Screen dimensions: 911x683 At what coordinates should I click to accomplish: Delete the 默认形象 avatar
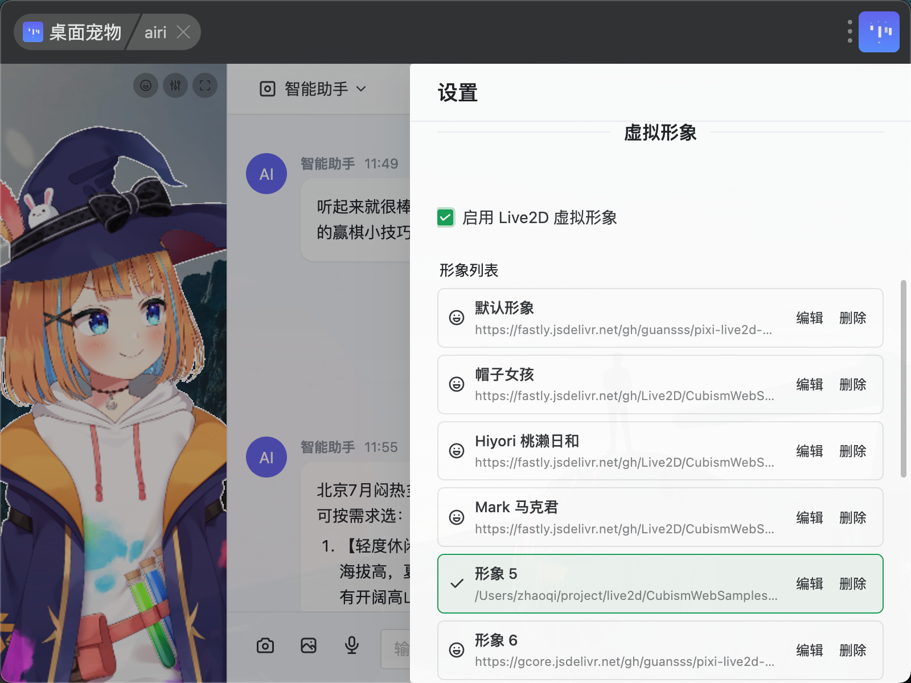point(853,318)
